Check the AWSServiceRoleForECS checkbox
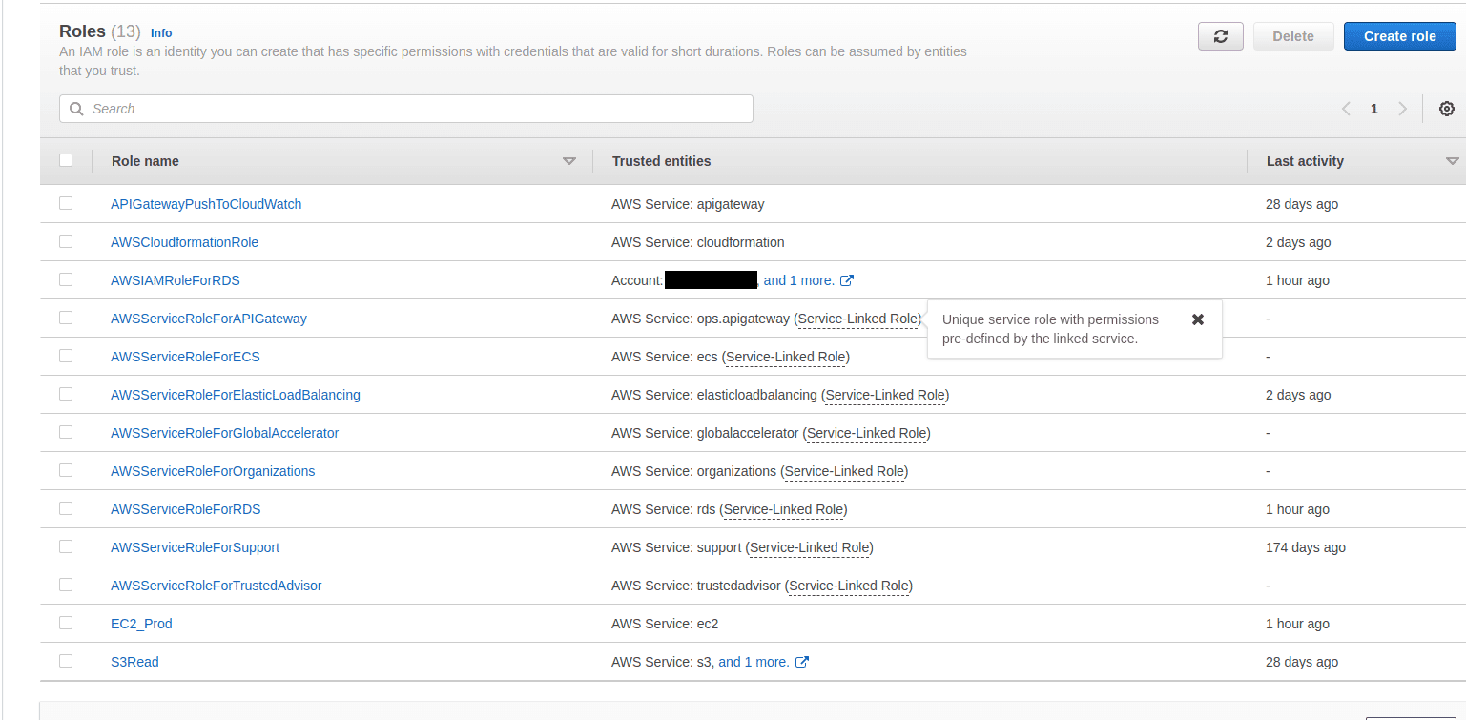This screenshot has width=1466, height=720. coord(66,356)
